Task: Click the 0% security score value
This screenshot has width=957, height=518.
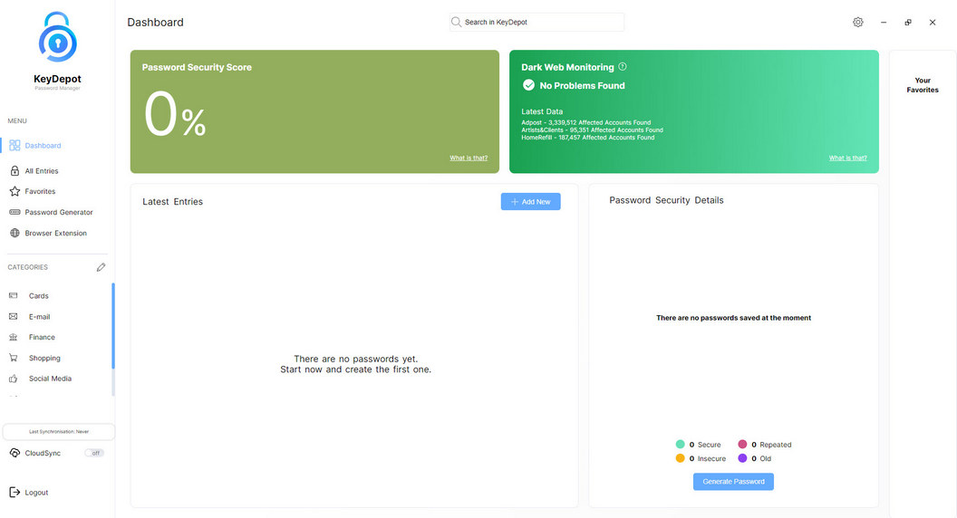Action: click(x=175, y=115)
